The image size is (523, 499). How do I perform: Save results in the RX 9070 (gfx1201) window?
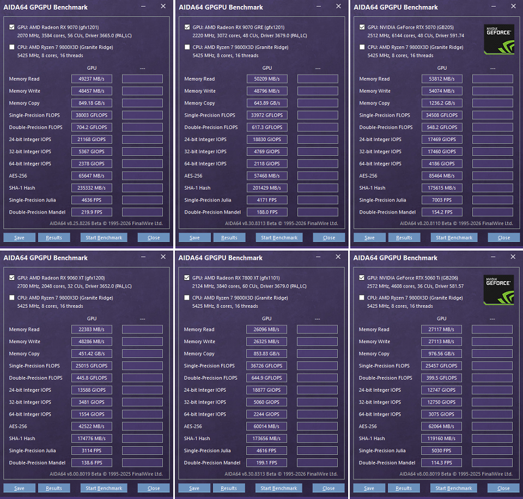pos(20,238)
